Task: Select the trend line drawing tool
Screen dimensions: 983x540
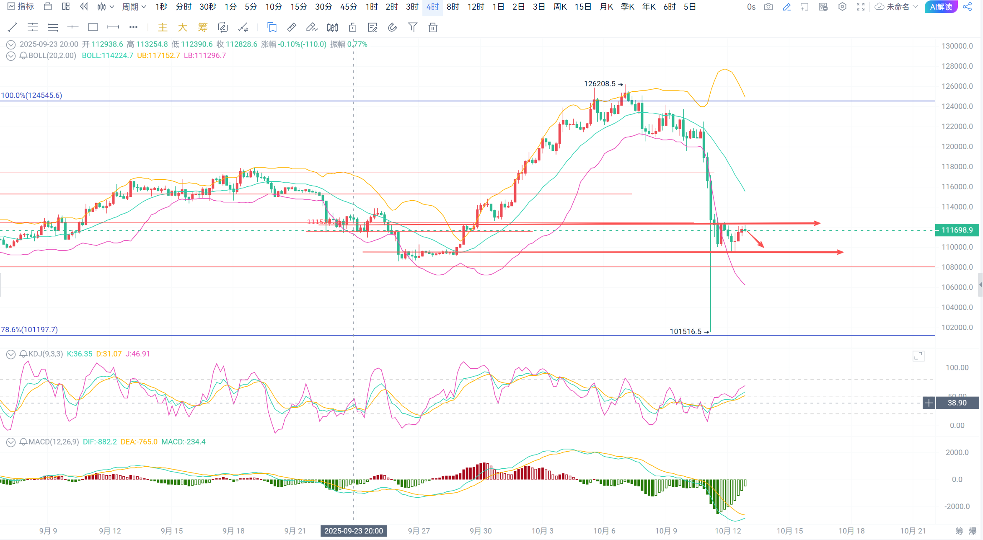Action: (x=13, y=28)
